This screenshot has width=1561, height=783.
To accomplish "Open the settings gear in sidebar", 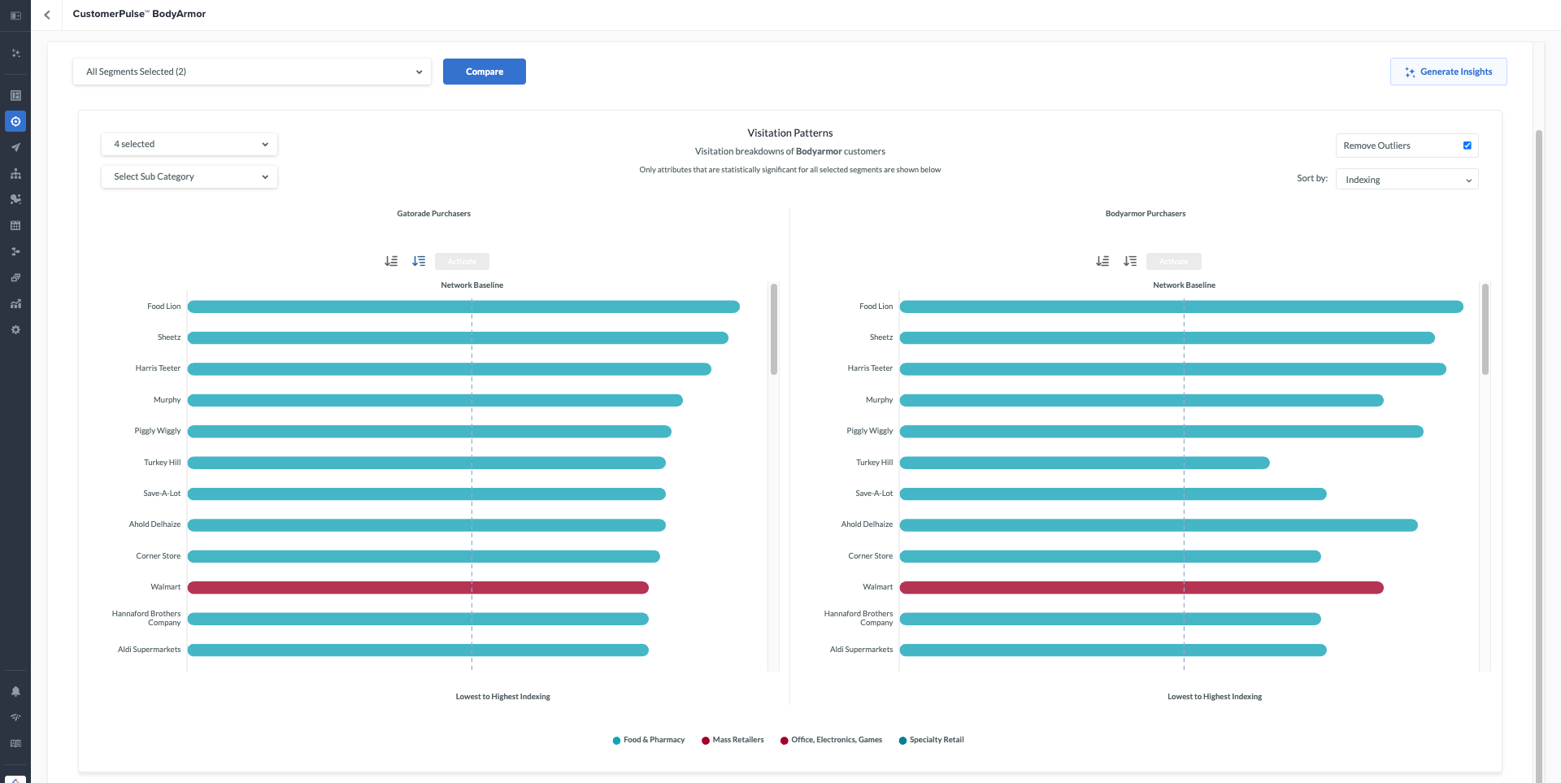I will (x=15, y=329).
